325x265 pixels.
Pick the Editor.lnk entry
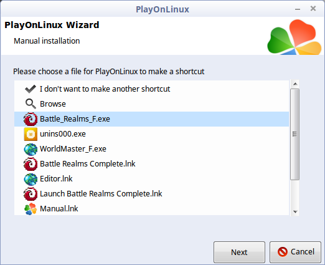151,179
